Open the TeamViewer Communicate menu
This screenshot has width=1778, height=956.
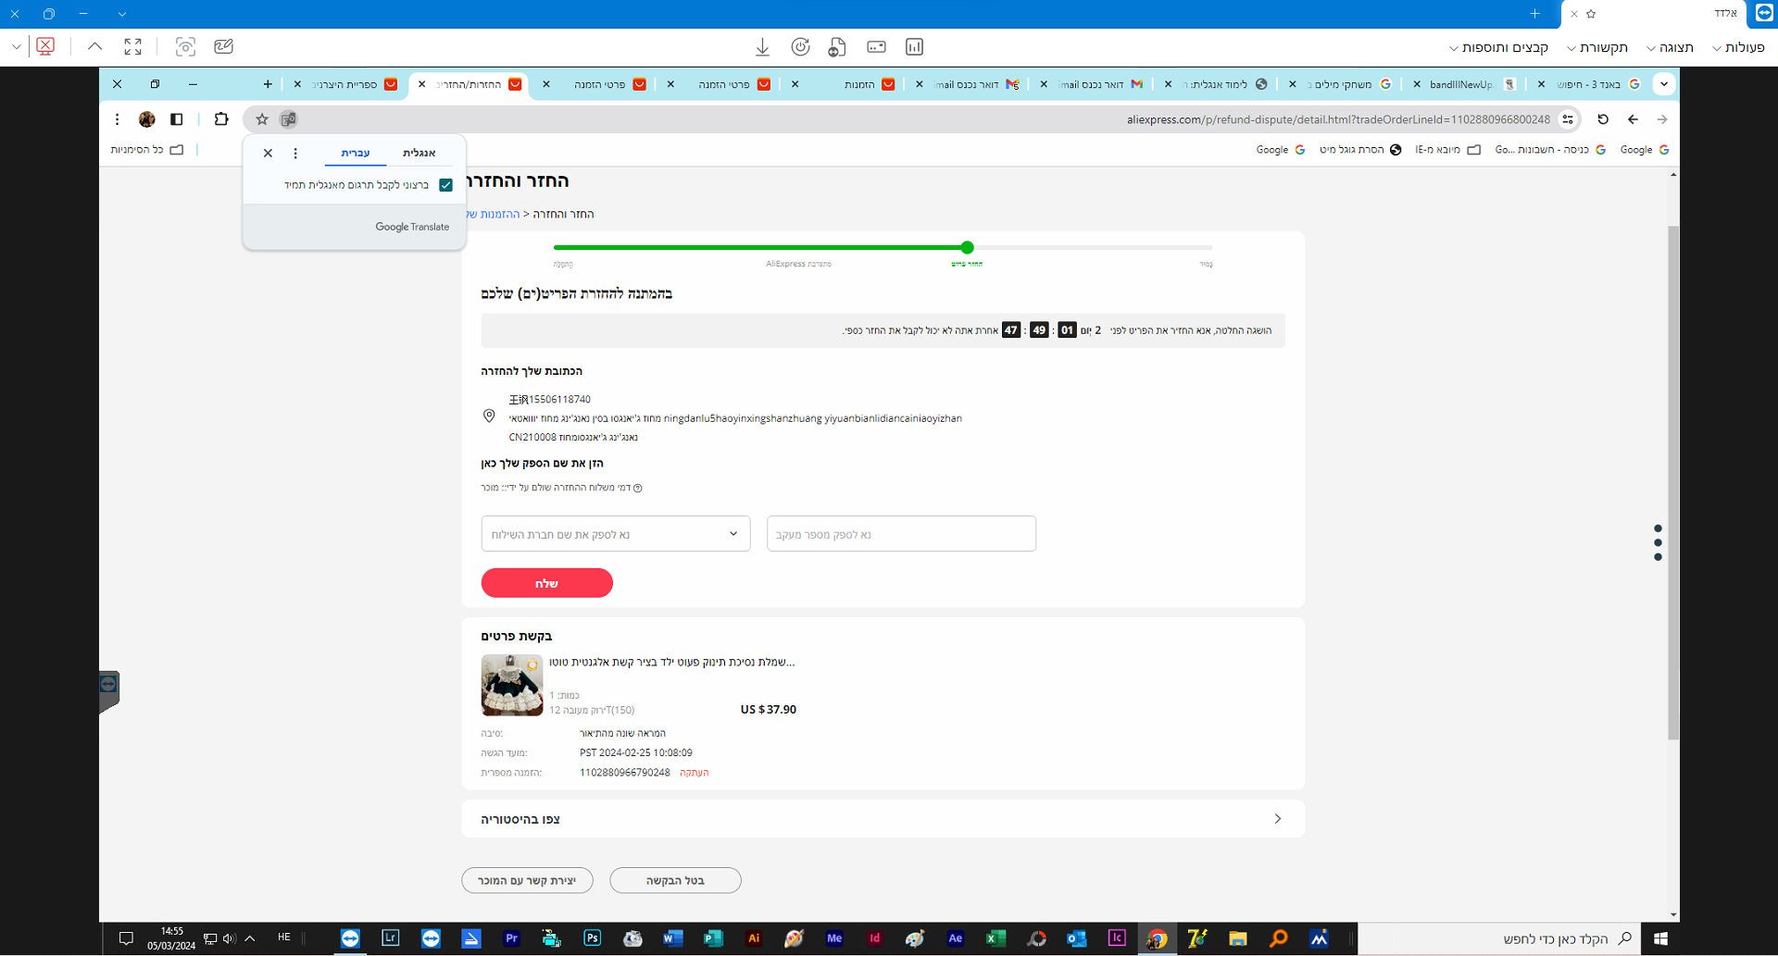point(1597,47)
